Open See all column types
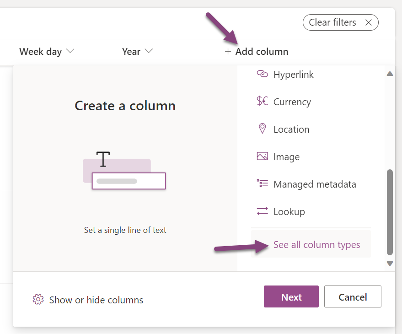This screenshot has width=402, height=334. (316, 245)
